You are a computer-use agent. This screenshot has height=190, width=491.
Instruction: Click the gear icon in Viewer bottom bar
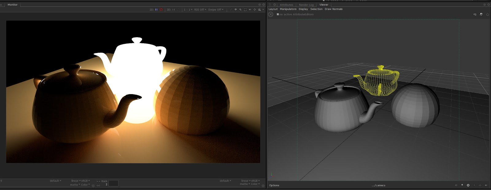tap(468, 185)
